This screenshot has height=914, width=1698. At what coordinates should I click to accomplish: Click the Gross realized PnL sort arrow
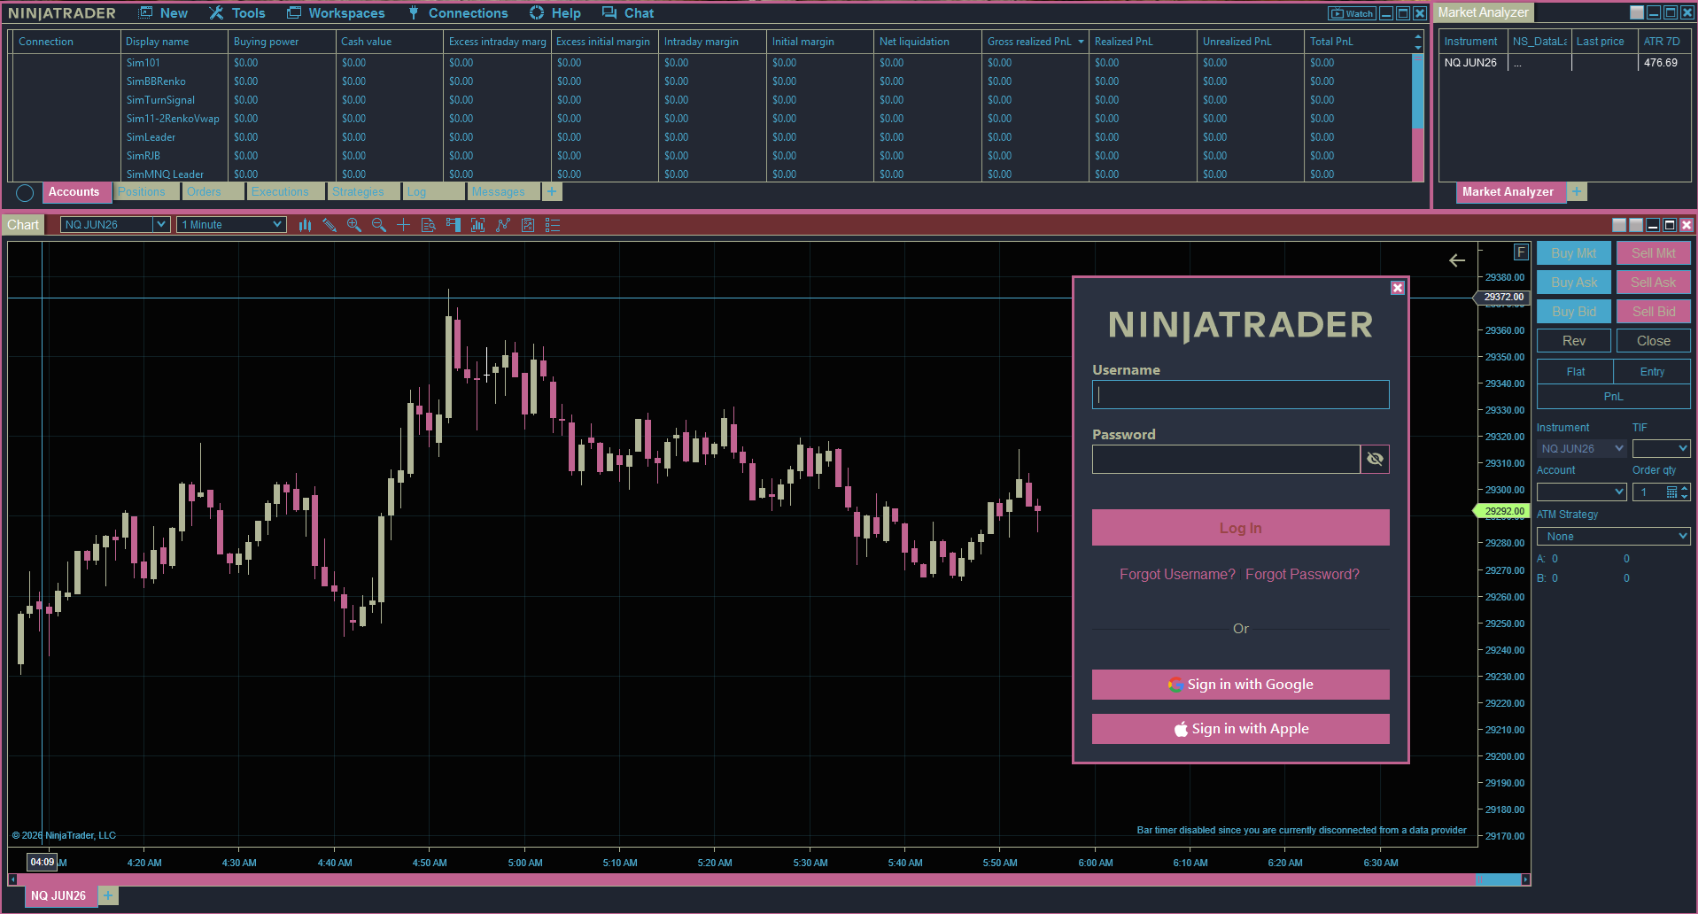[x=1081, y=42]
